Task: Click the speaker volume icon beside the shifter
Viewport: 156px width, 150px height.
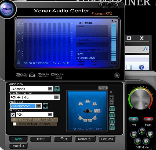Action: [112, 92]
